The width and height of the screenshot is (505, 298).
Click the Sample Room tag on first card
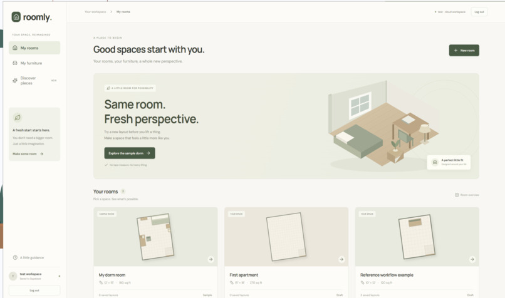coord(107,213)
